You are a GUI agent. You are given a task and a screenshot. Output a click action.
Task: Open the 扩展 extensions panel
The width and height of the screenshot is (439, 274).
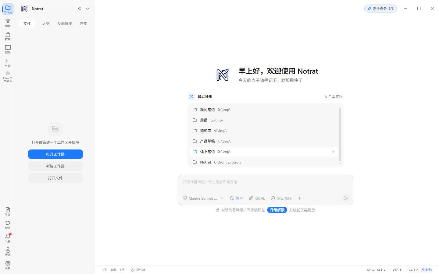[8, 36]
